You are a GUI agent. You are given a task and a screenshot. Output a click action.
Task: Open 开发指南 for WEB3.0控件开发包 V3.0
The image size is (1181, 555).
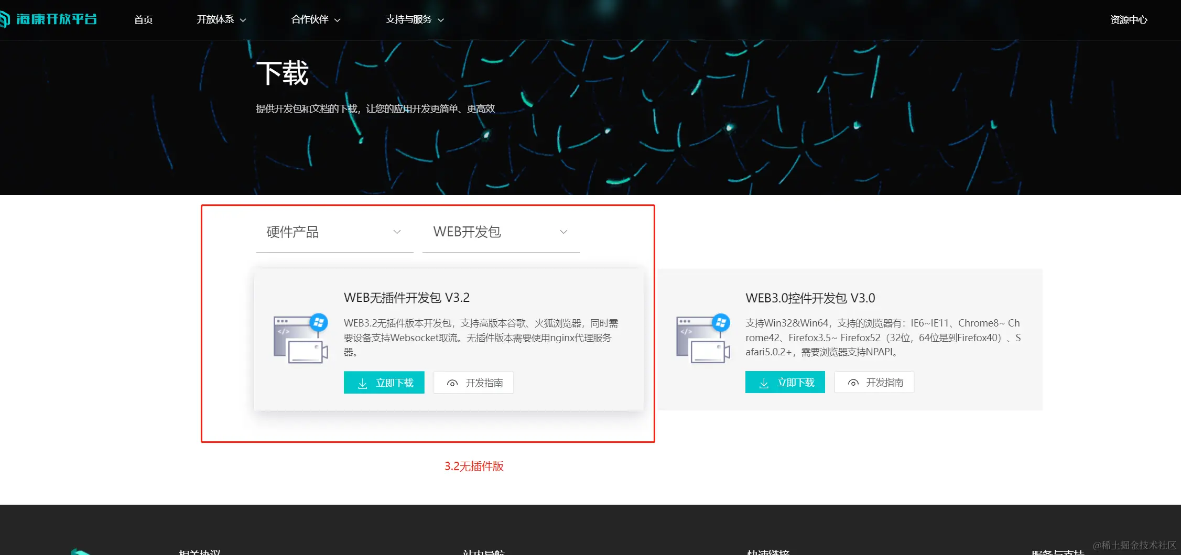click(x=874, y=383)
